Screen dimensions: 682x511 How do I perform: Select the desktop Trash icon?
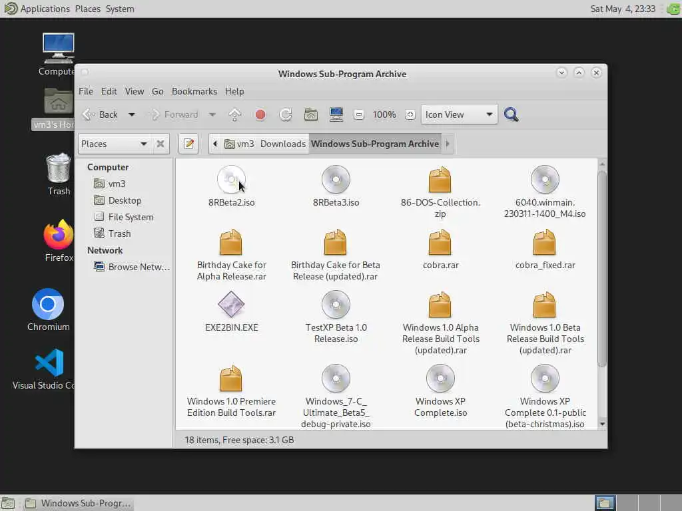click(59, 174)
